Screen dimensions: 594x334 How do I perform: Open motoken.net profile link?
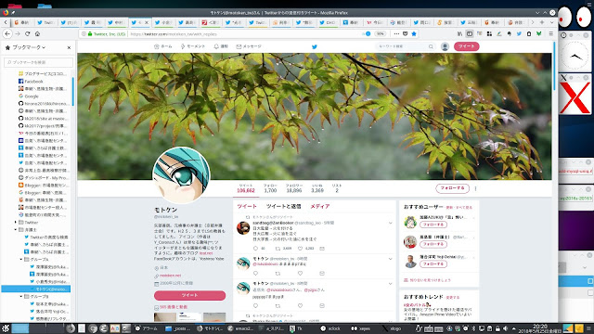tap(170, 276)
